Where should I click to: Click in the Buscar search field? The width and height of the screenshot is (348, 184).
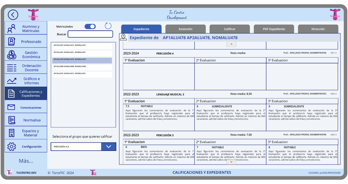[x=90, y=34]
